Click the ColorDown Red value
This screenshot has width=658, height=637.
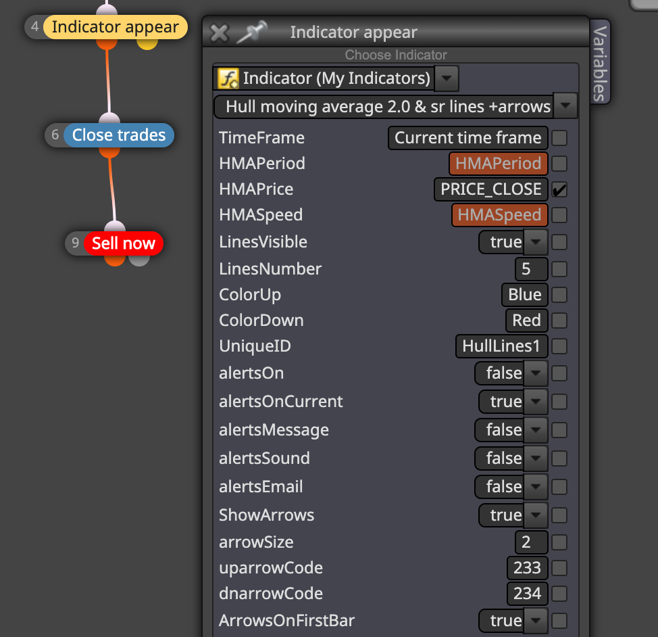pos(527,321)
